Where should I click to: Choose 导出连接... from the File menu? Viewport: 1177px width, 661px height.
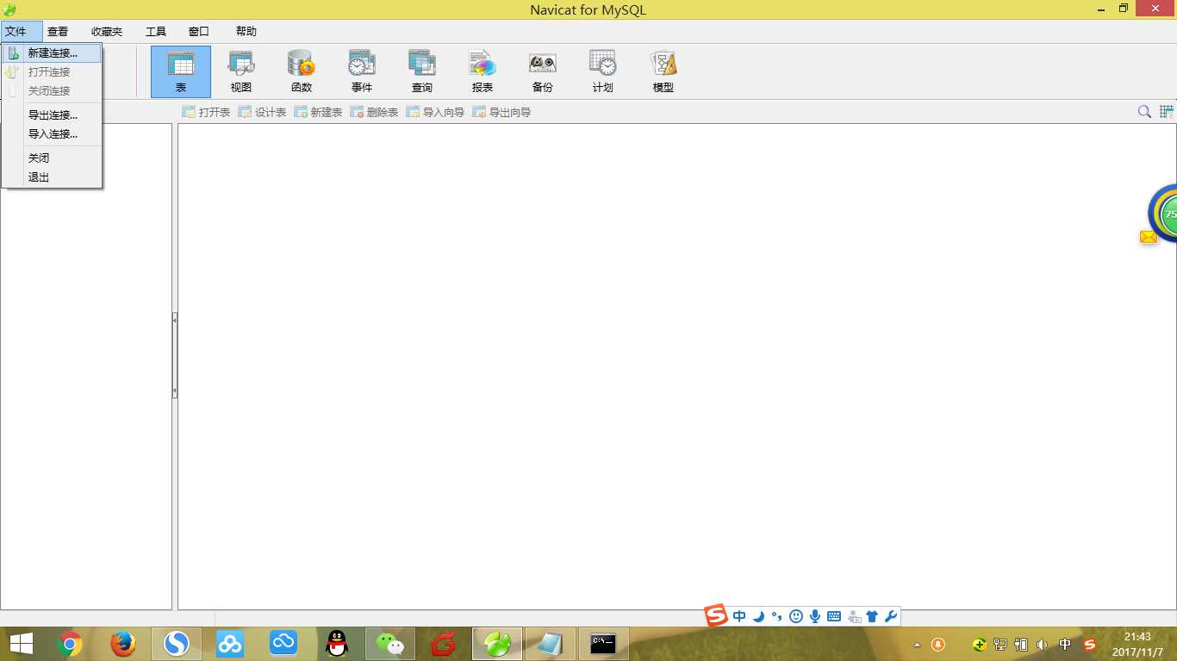[52, 114]
